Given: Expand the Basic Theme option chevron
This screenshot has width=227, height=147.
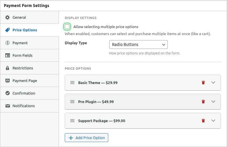Looking at the screenshot, I should pos(213,83).
